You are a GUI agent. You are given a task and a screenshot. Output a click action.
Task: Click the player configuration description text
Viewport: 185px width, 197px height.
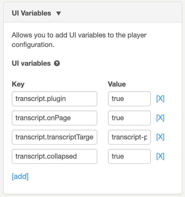[79, 40]
